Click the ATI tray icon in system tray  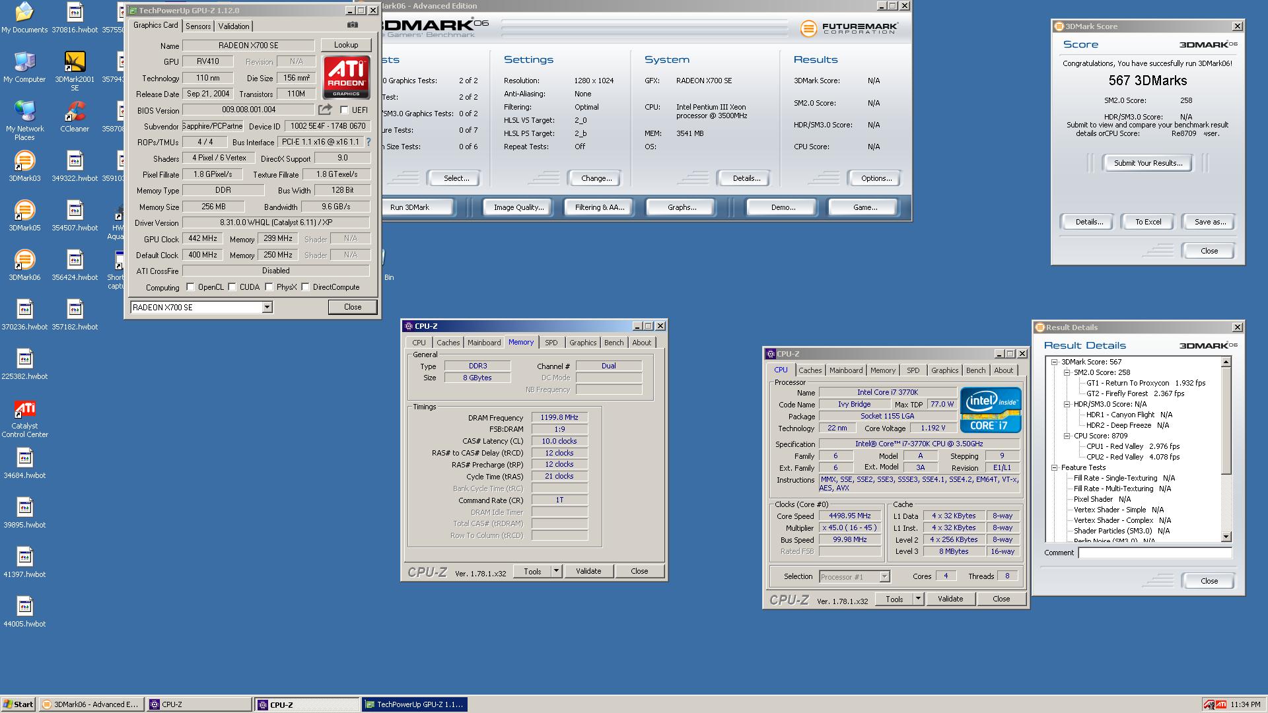(x=1220, y=704)
